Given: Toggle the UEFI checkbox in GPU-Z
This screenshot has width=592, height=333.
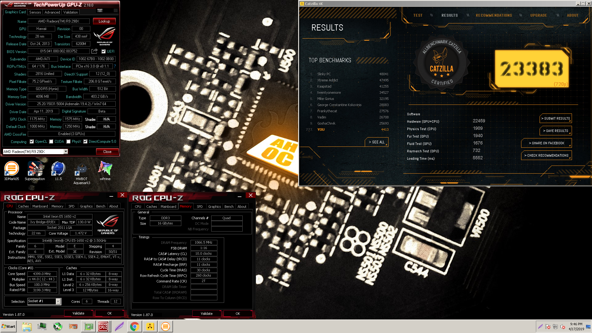Looking at the screenshot, I should pyautogui.click(x=104, y=51).
